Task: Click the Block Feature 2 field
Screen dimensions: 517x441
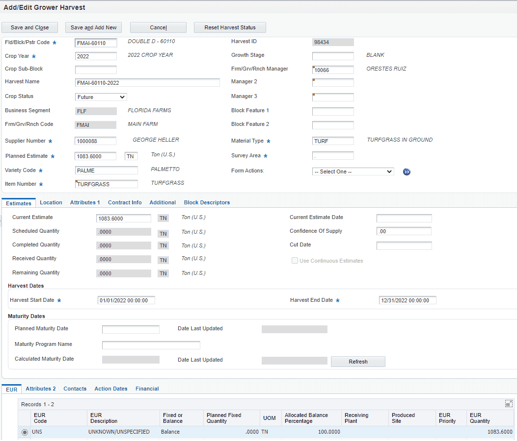Action: point(333,125)
